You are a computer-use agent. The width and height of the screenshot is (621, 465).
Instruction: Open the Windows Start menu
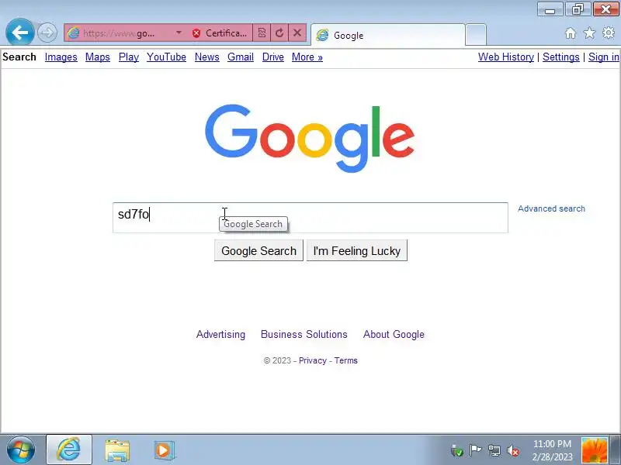21,450
